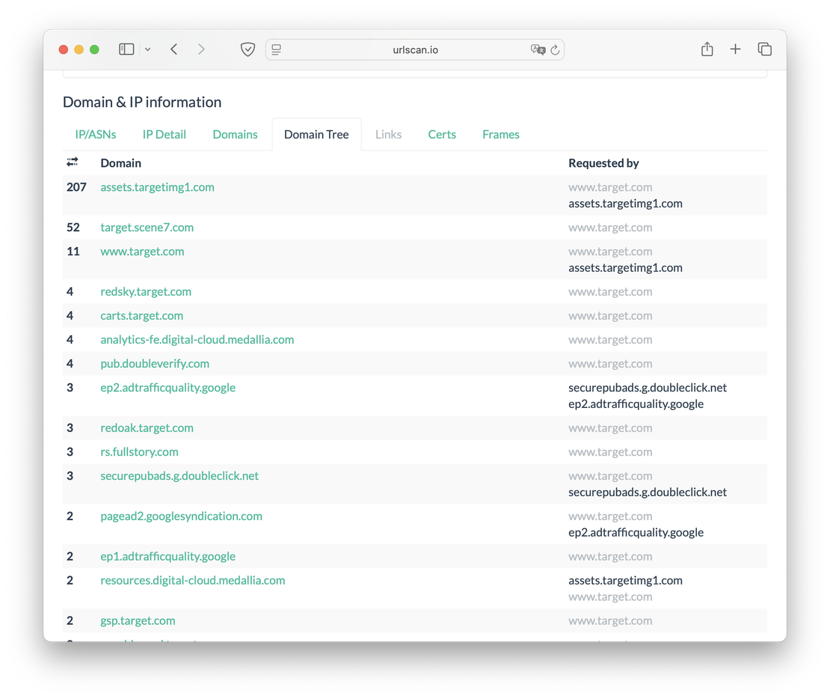The height and width of the screenshot is (699, 830).
Task: Switch to the IP/ASNs tab
Action: pos(95,134)
